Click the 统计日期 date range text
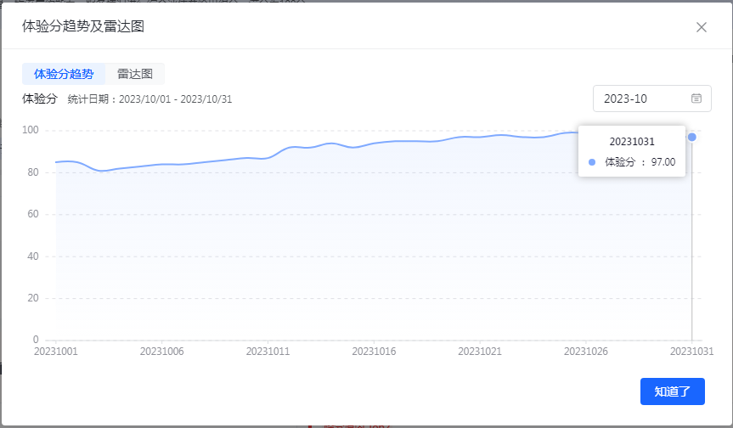This screenshot has width=733, height=428. pos(149,99)
